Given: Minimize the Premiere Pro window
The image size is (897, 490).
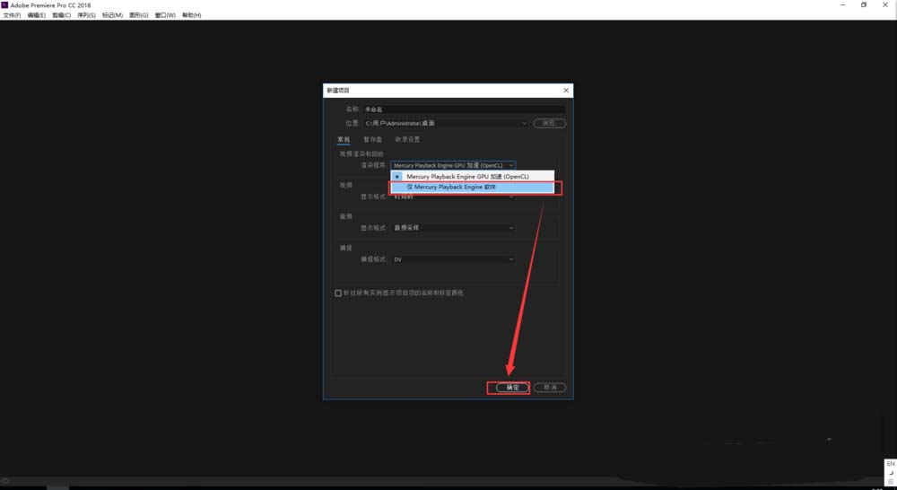Looking at the screenshot, I should pyautogui.click(x=842, y=5).
